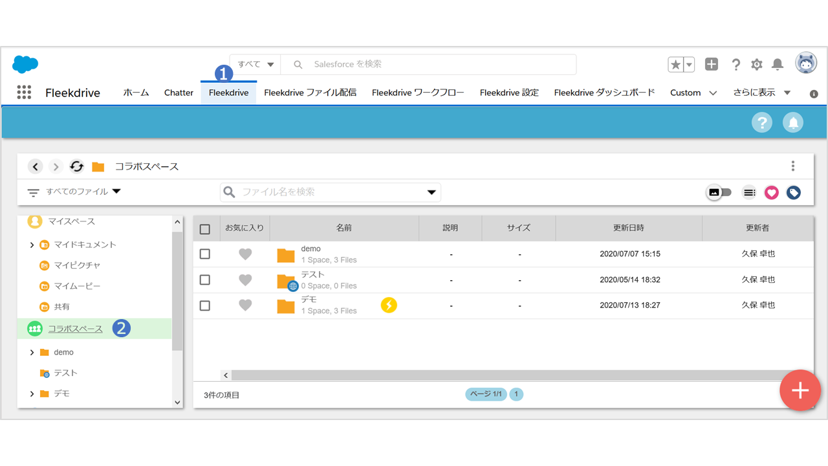Click the Salesforce cloud logo
Image resolution: width=828 pixels, height=466 pixels.
click(25, 64)
